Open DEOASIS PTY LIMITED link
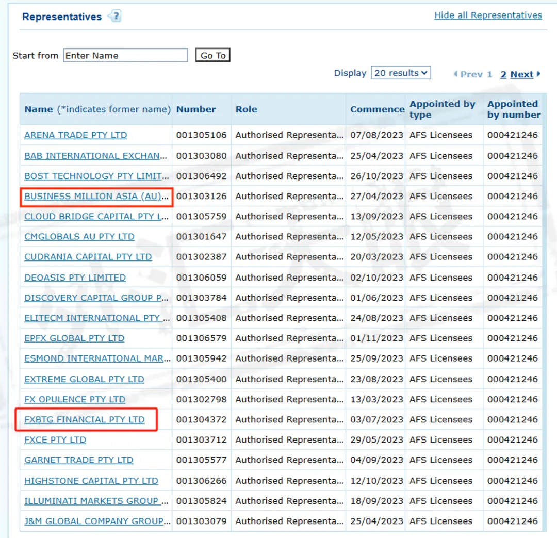Viewport: 557px width, 538px height. pyautogui.click(x=75, y=278)
